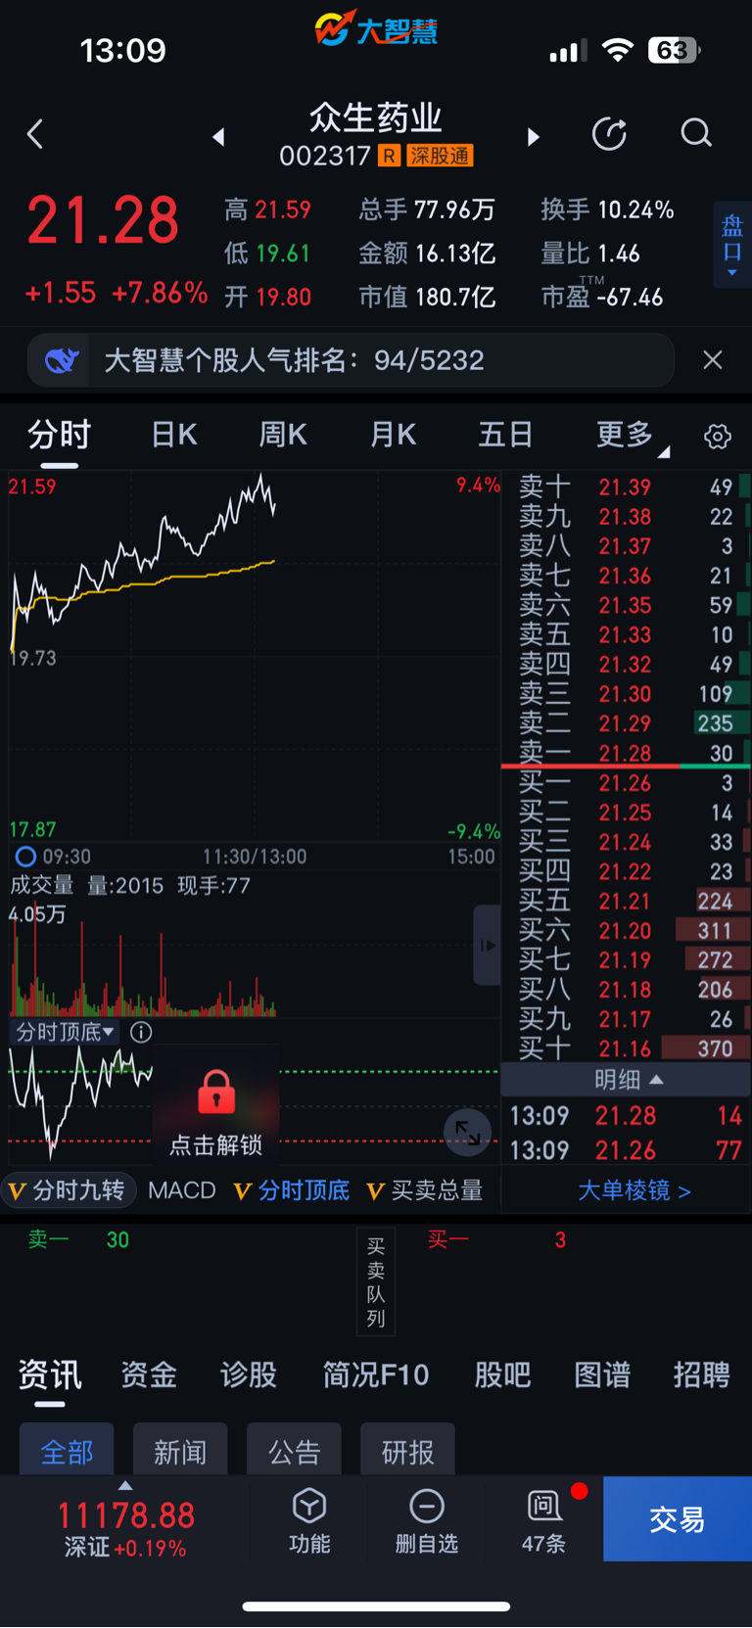
Task: Expand the 深证 index bar arrow
Action: pos(125,1486)
